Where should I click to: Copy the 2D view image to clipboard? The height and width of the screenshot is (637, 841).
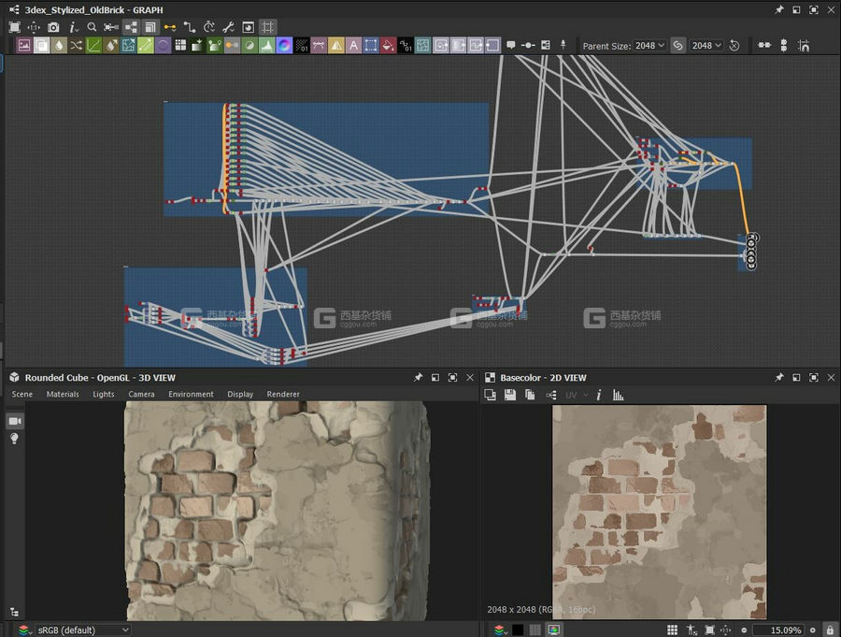(x=530, y=396)
